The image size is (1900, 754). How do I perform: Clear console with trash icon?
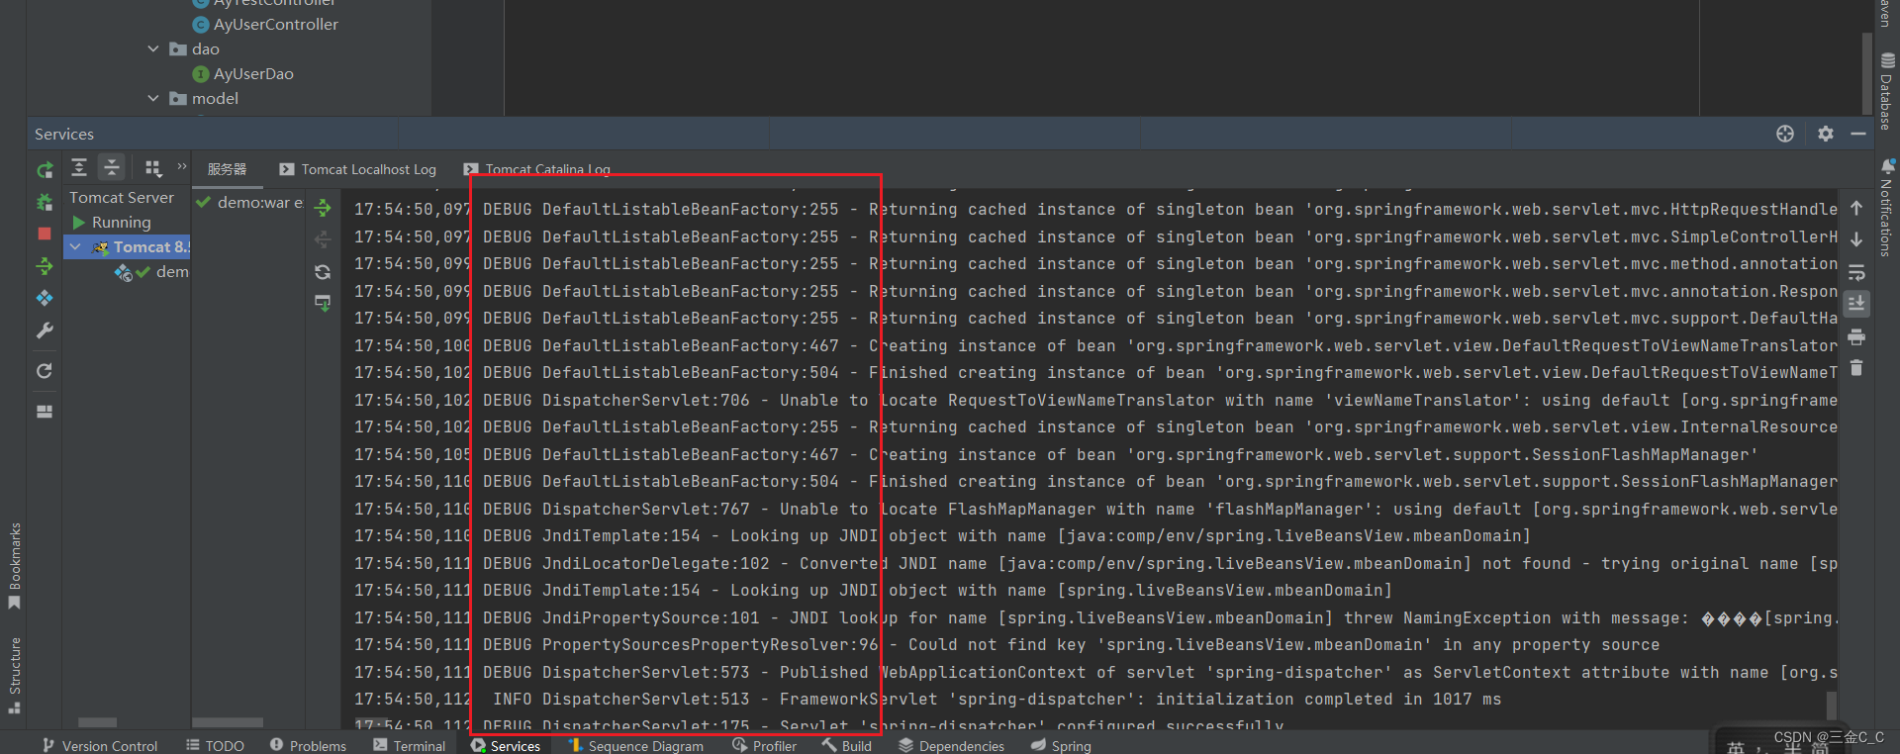coord(1856,368)
